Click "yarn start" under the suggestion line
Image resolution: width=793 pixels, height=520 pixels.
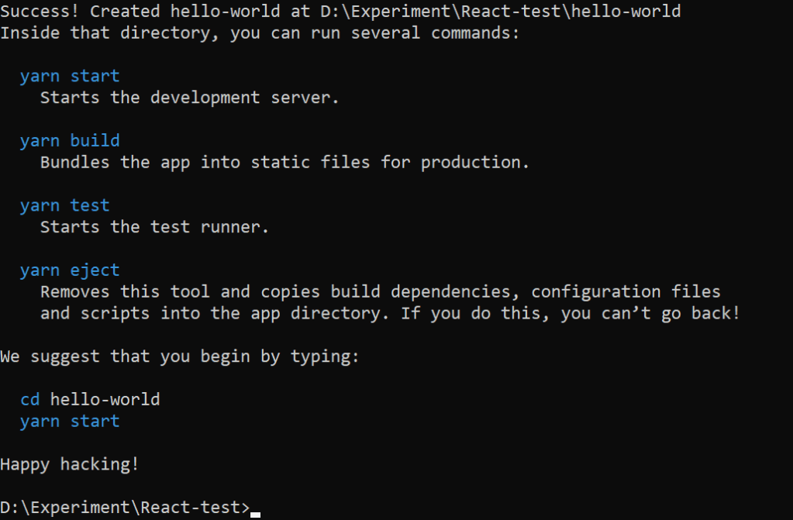pos(70,421)
